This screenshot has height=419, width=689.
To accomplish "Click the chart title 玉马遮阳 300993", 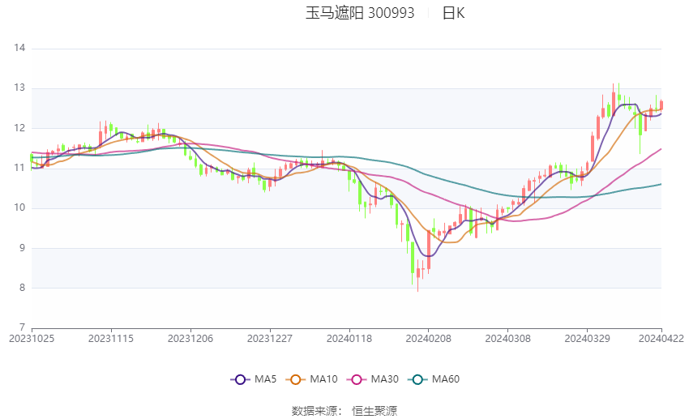I will (x=360, y=13).
